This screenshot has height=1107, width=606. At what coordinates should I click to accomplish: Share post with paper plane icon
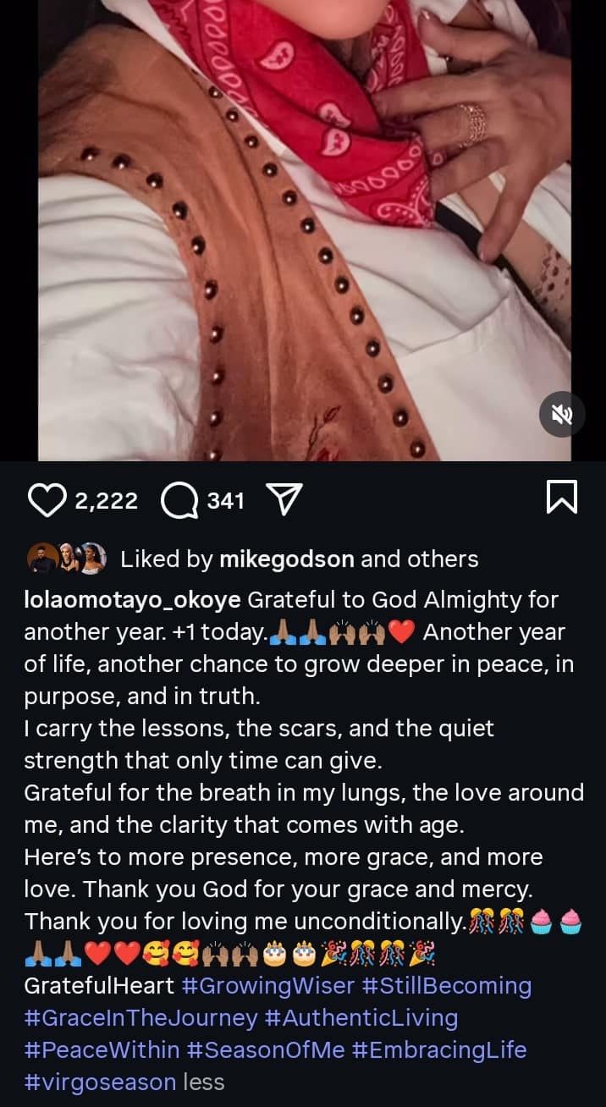point(284,500)
